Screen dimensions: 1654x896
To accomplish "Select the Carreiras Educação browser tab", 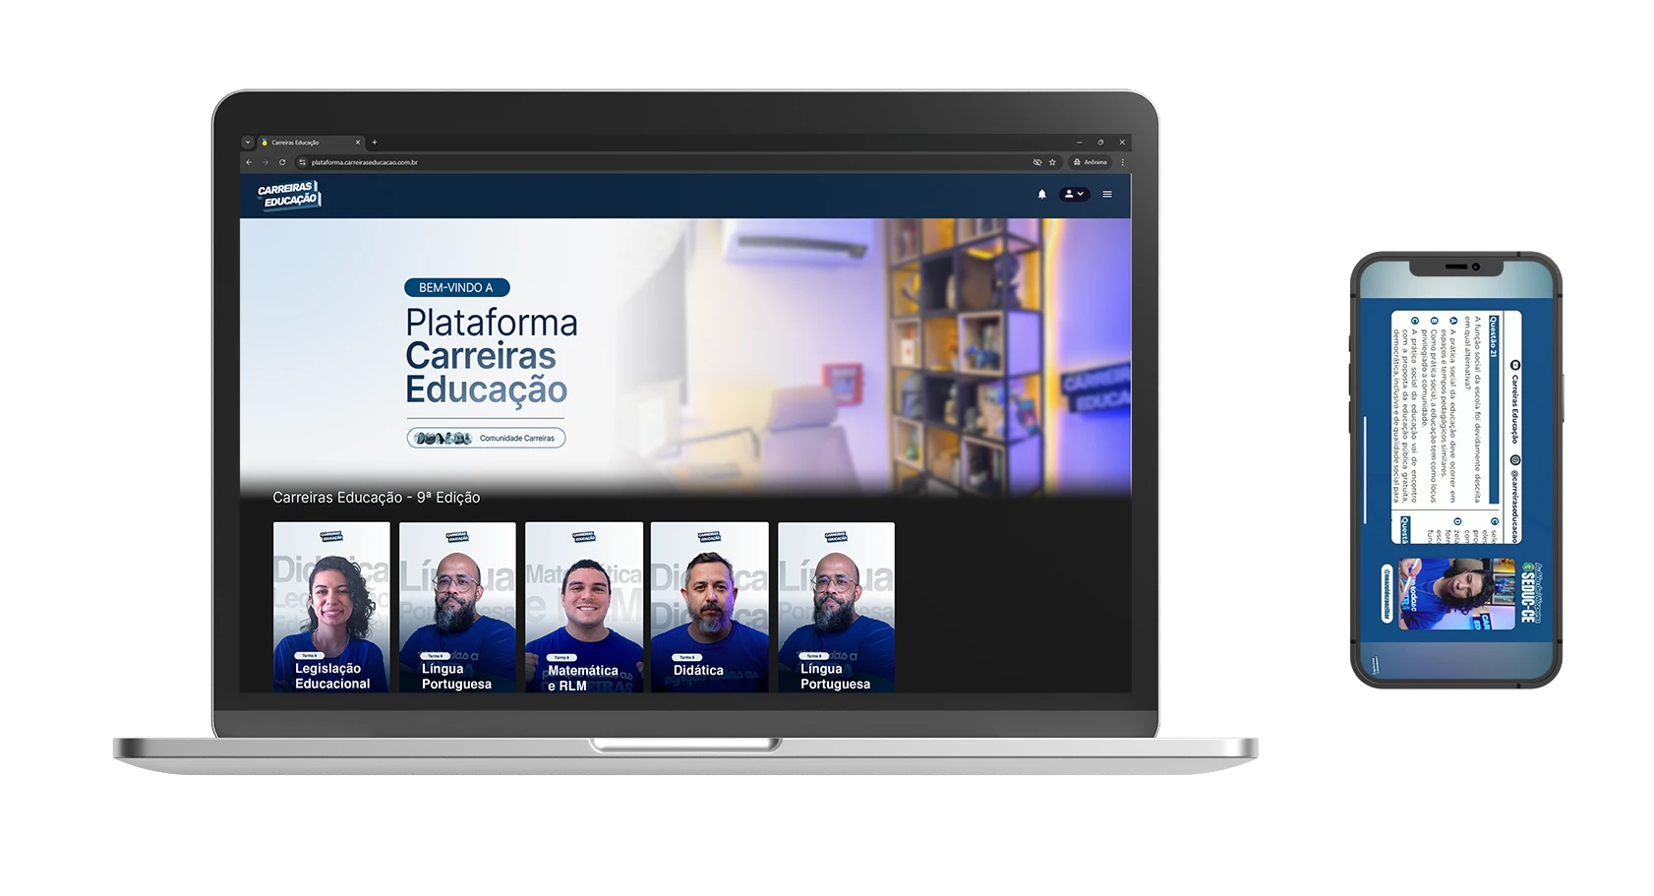I will (x=310, y=143).
